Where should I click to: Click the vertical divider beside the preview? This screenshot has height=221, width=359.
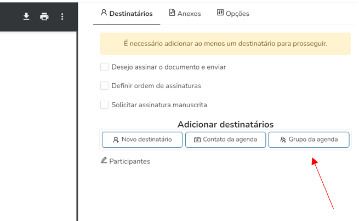77,126
